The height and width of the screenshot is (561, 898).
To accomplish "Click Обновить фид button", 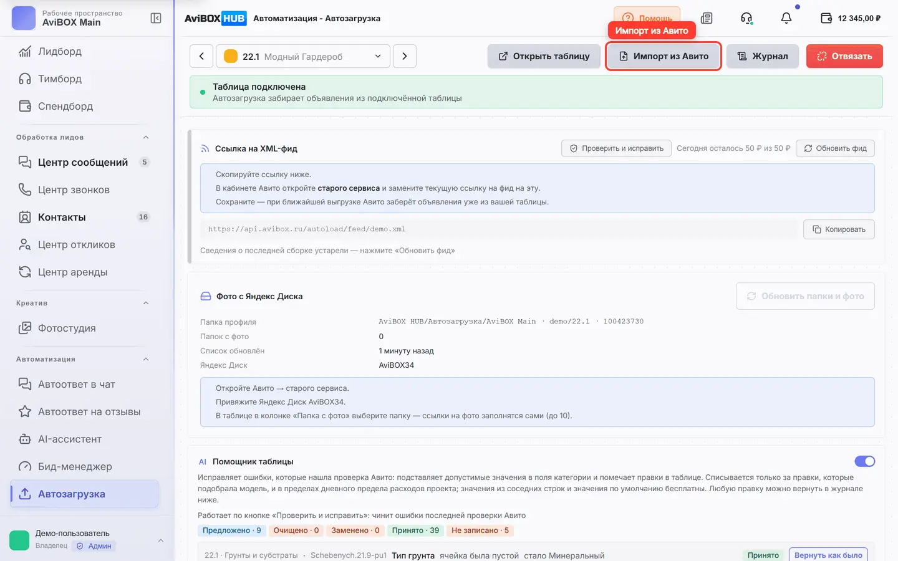I will coord(836,148).
